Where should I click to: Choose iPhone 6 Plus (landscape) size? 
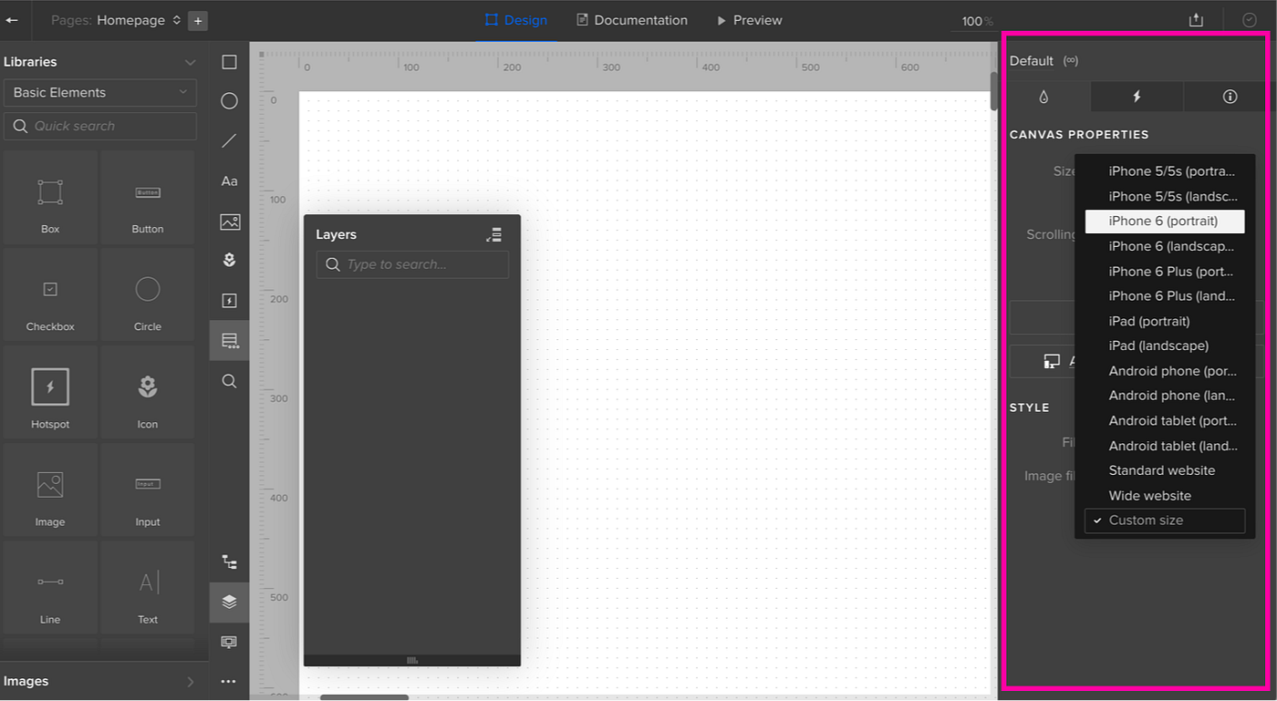tap(1165, 295)
